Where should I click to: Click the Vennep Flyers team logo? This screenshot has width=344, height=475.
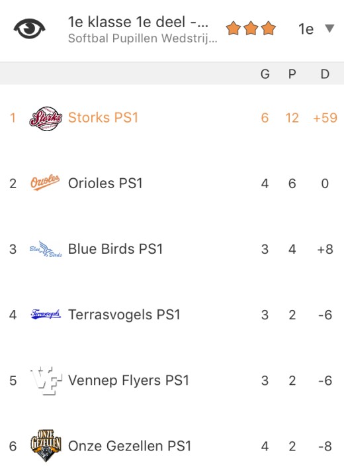46,381
